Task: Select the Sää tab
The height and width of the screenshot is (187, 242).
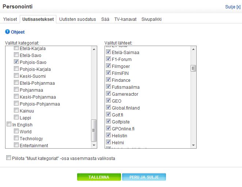Action: click(x=105, y=19)
